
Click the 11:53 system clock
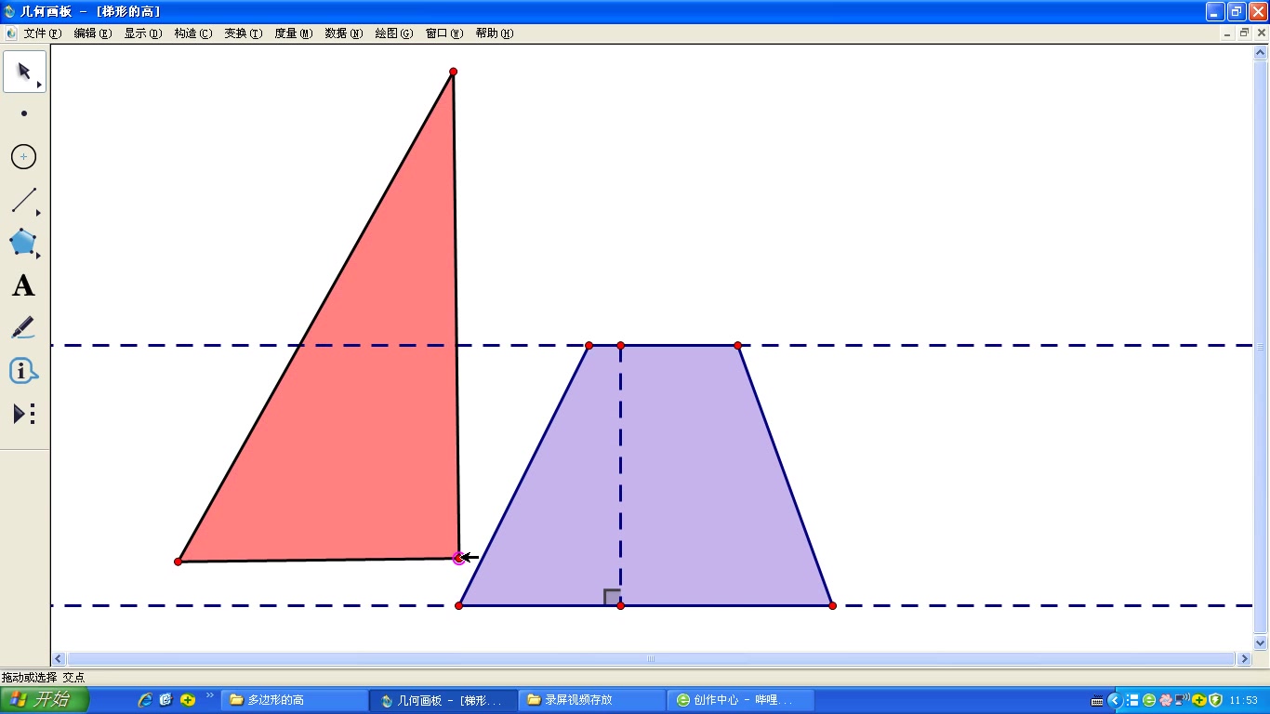[1243, 700]
